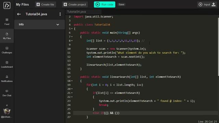Image resolution: width=219 pixels, height=123 pixels.
Task: Click the 'Scanner scan = new Scanner' line
Action: pyautogui.click(x=116, y=49)
